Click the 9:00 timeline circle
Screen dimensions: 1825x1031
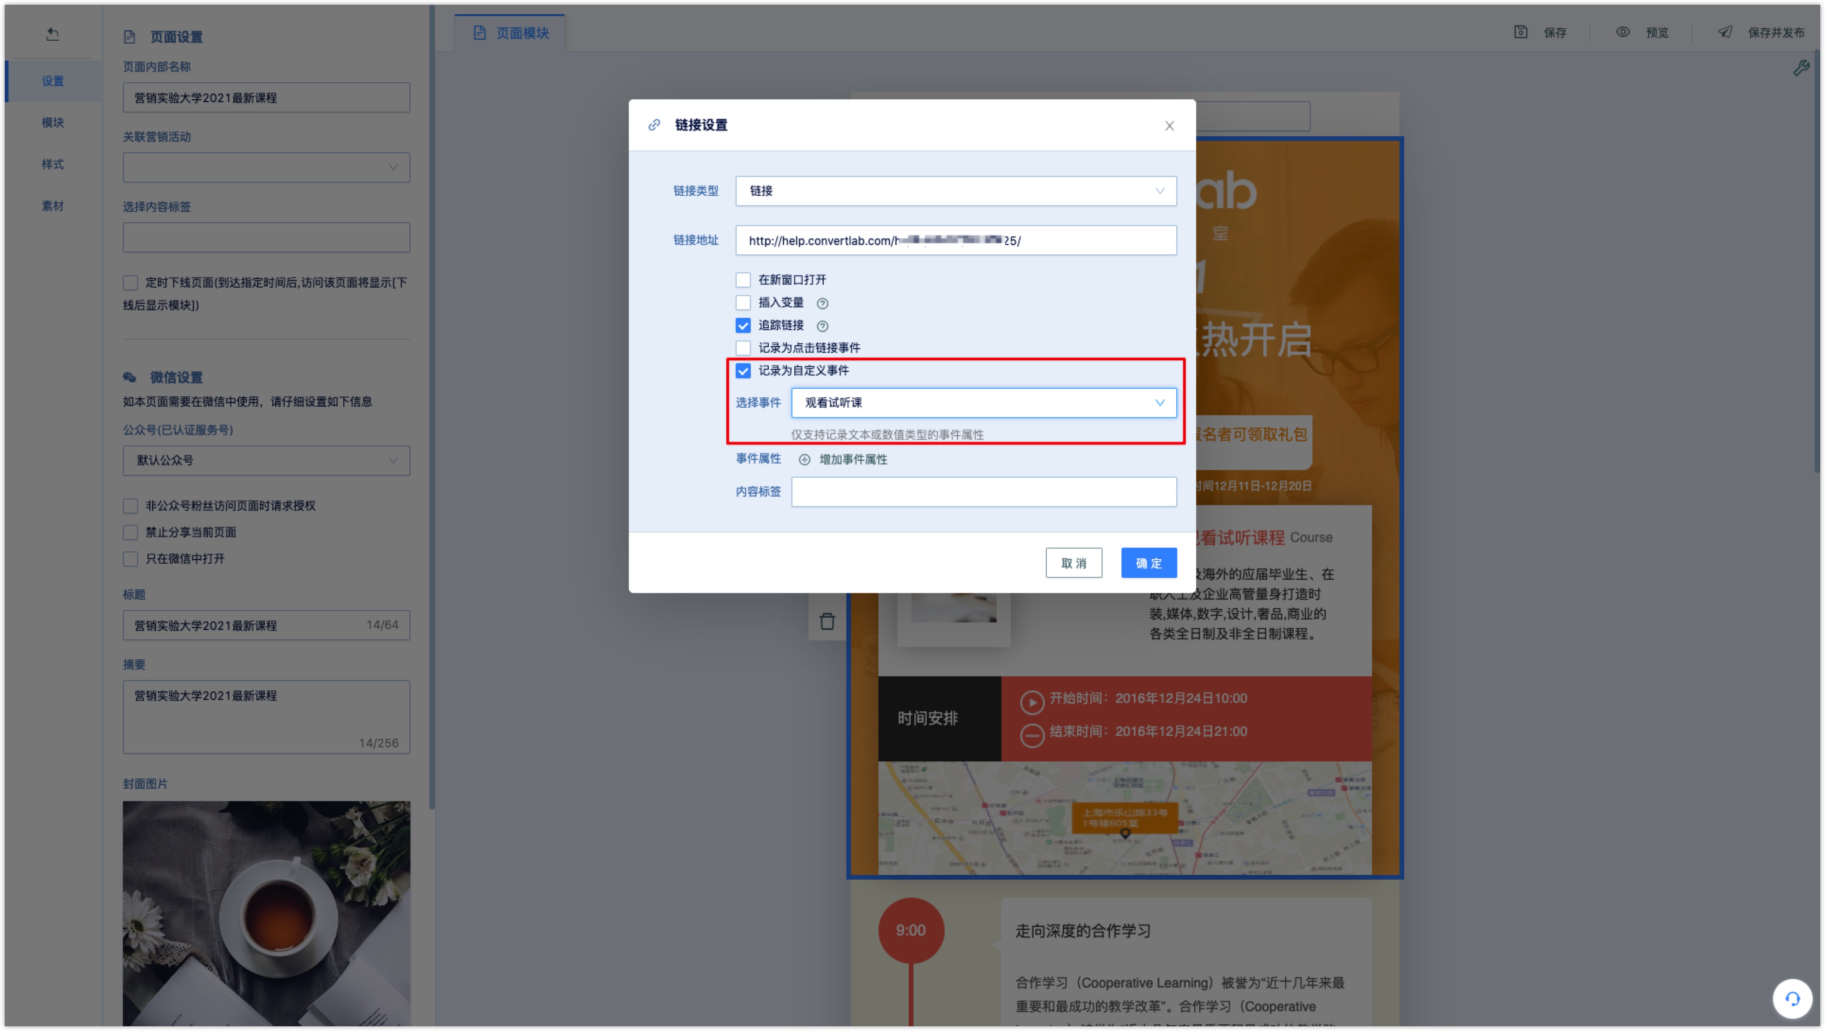point(911,930)
